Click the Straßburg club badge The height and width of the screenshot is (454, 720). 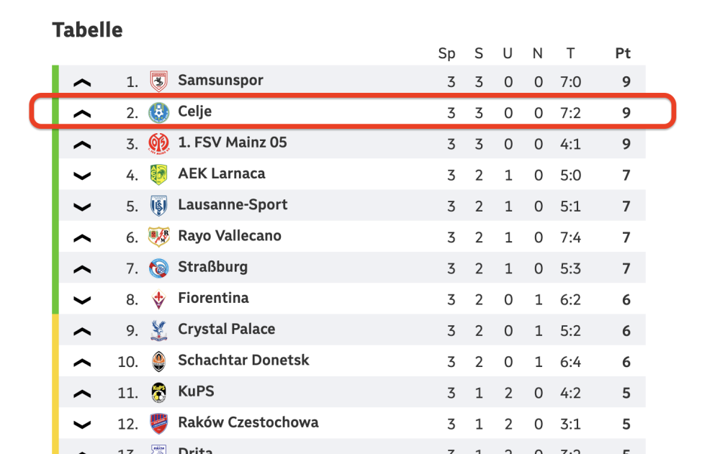click(158, 268)
